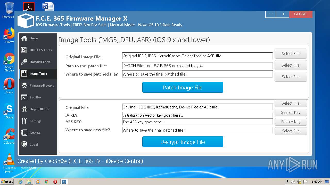Screen dimensions: 330x185
Task: Open the CCleaner desktop shortcut
Action: click(x=9, y=136)
